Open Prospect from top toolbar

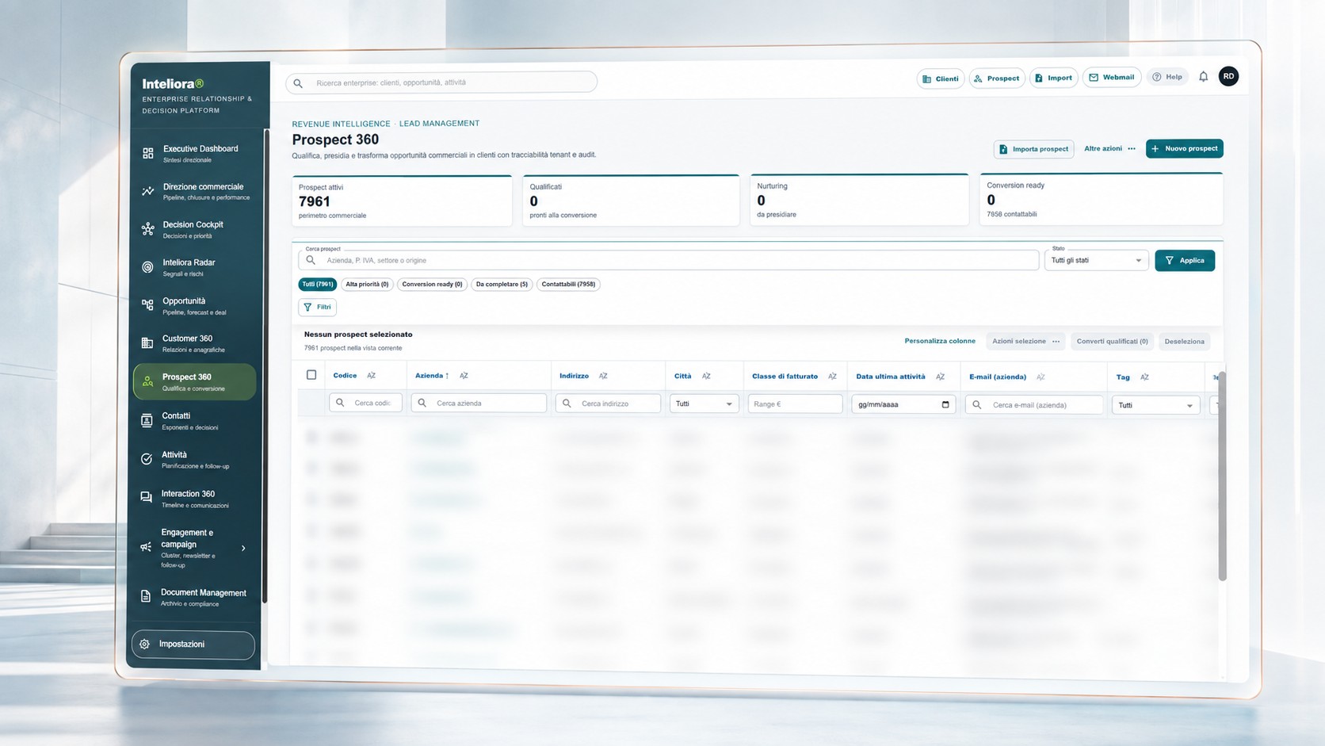(x=997, y=78)
